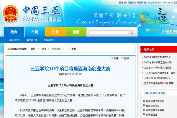The image size is (177, 118).
Task: Open the 政府 navigation tab
Action: pos(14,32)
